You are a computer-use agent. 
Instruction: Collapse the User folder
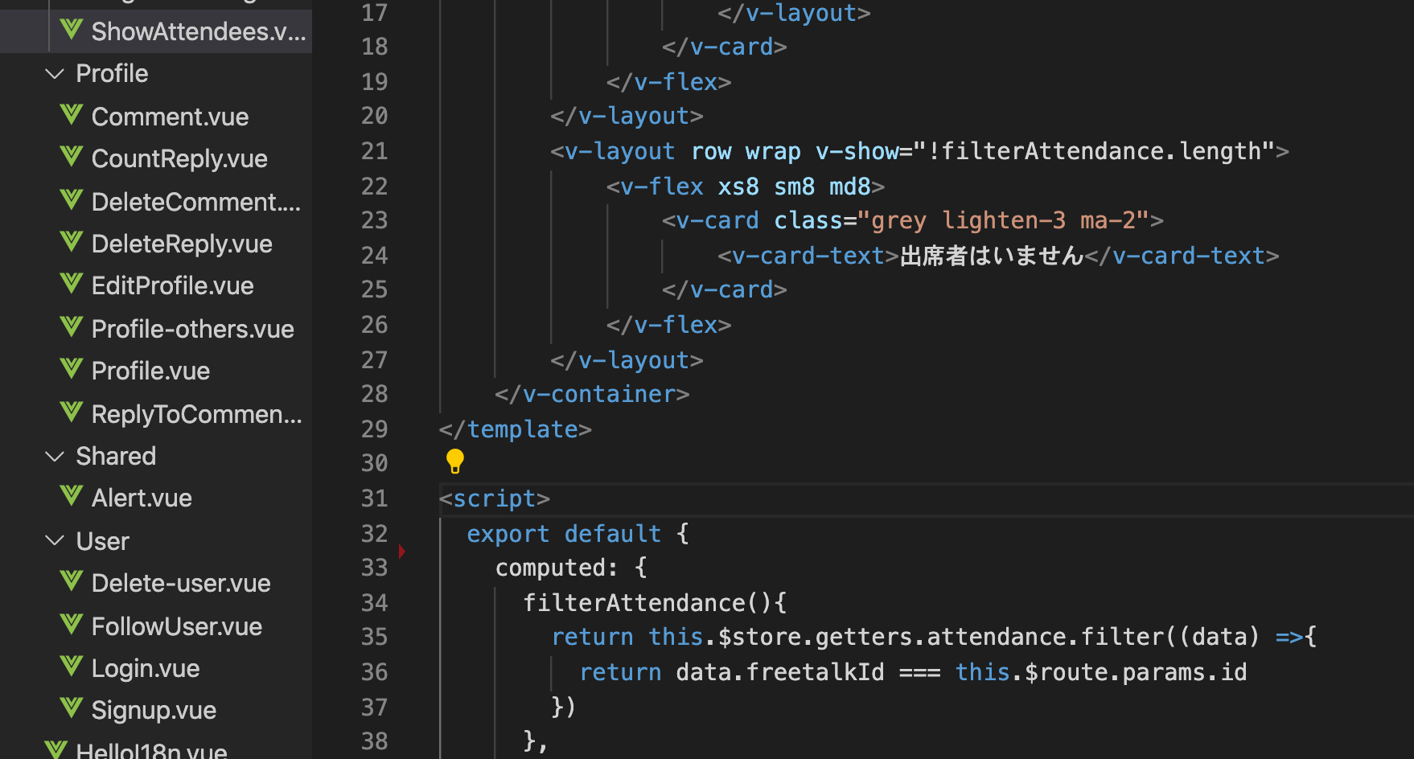click(x=54, y=540)
